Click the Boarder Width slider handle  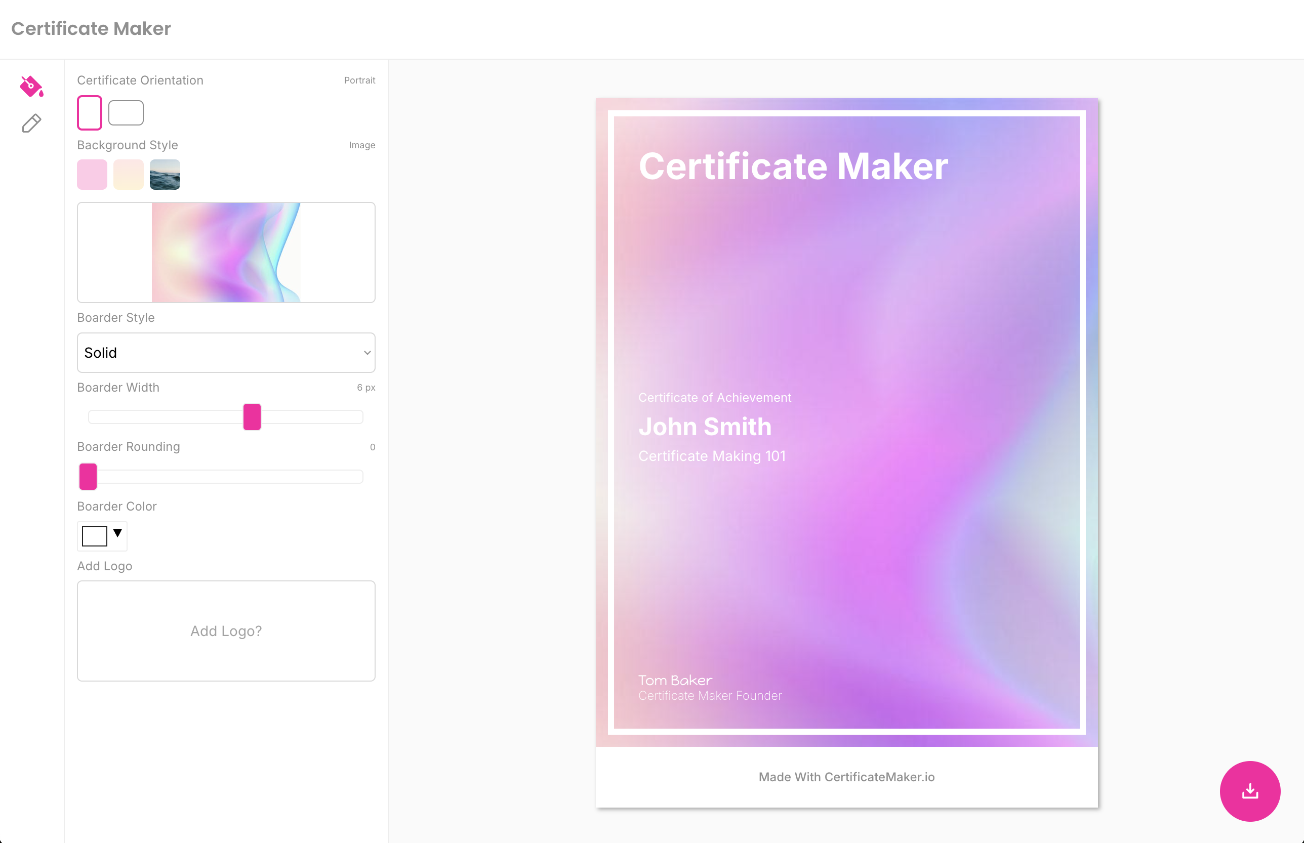[x=252, y=417]
